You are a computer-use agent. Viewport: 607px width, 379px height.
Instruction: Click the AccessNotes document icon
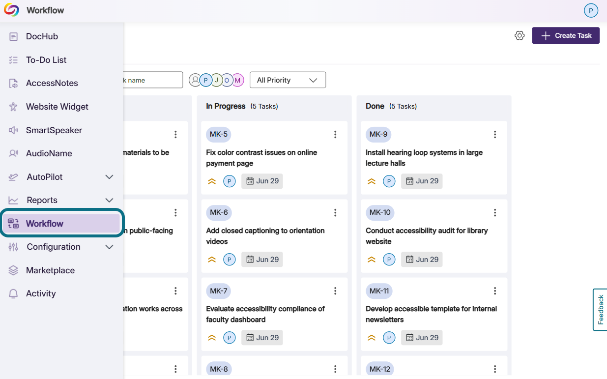(14, 83)
